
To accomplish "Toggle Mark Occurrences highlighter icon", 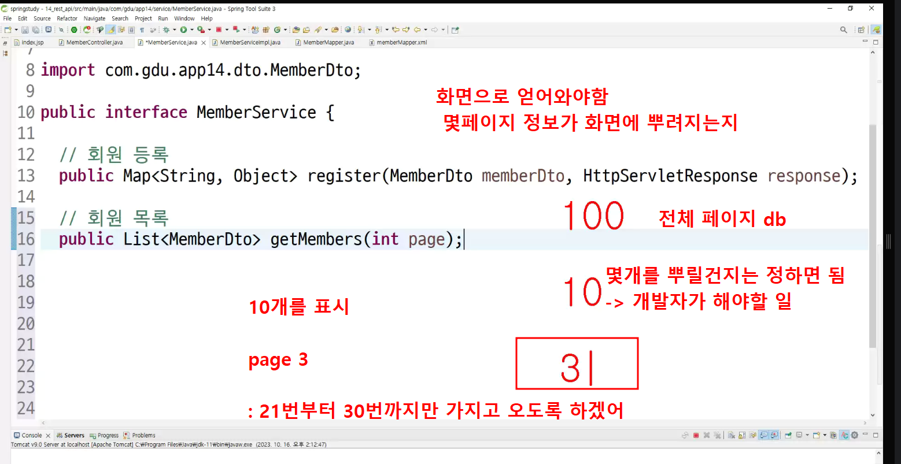I will [110, 29].
